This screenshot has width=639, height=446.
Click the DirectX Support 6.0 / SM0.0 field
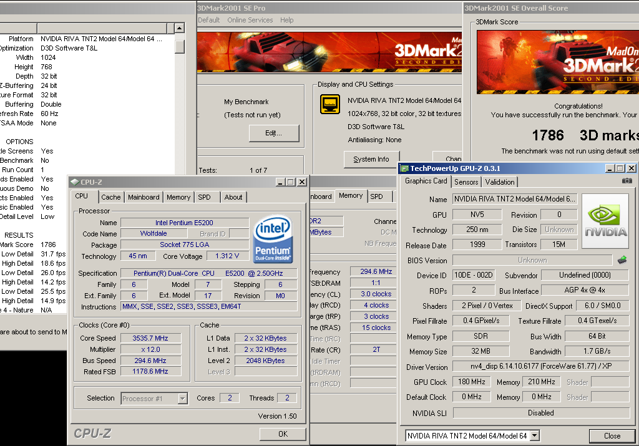(602, 306)
